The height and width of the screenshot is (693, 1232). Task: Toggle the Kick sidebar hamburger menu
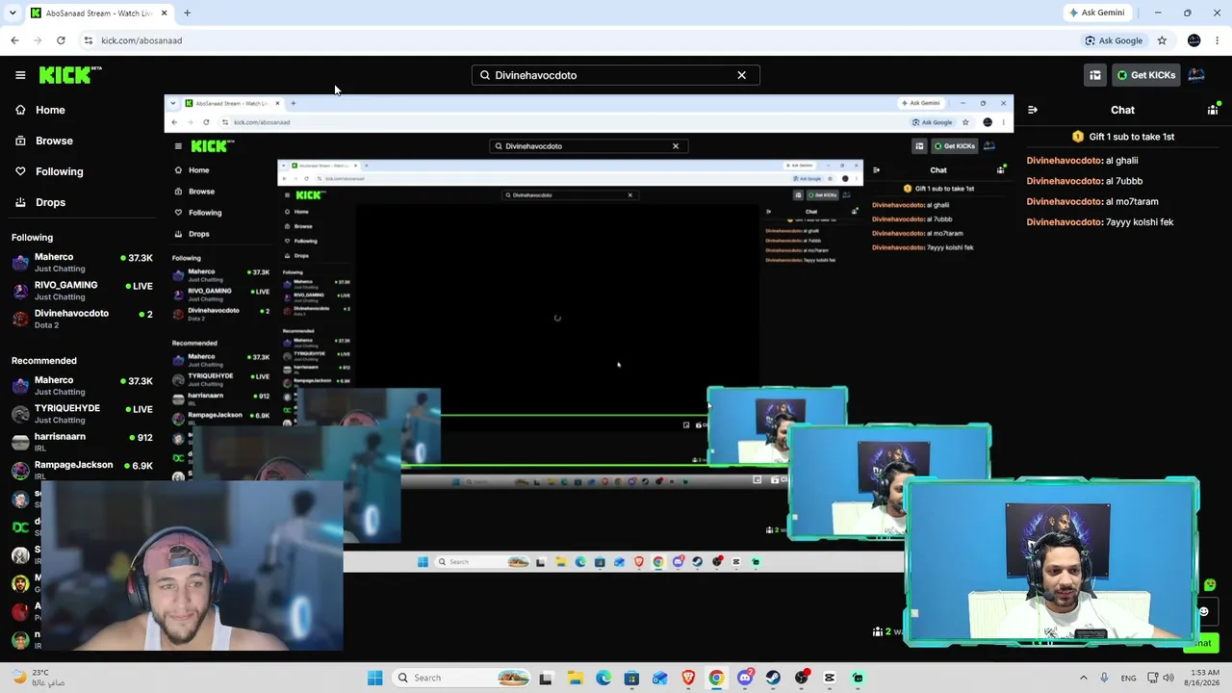point(20,75)
